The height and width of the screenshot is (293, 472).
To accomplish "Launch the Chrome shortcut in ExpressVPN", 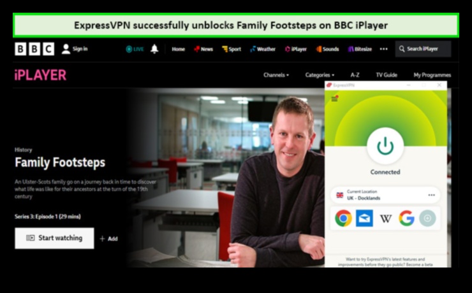I will pos(344,218).
